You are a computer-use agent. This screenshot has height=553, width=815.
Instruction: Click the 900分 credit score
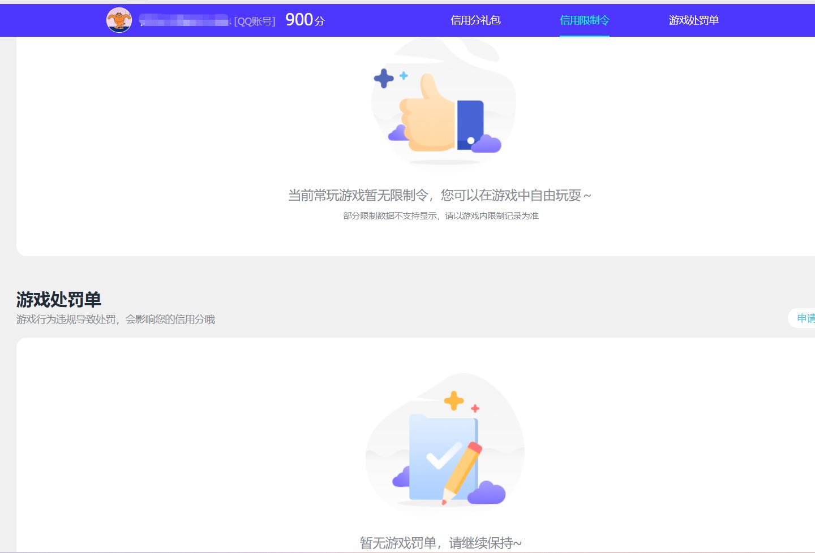305,20
